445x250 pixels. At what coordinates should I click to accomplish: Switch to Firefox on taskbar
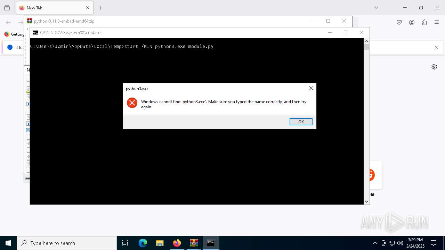(177, 243)
